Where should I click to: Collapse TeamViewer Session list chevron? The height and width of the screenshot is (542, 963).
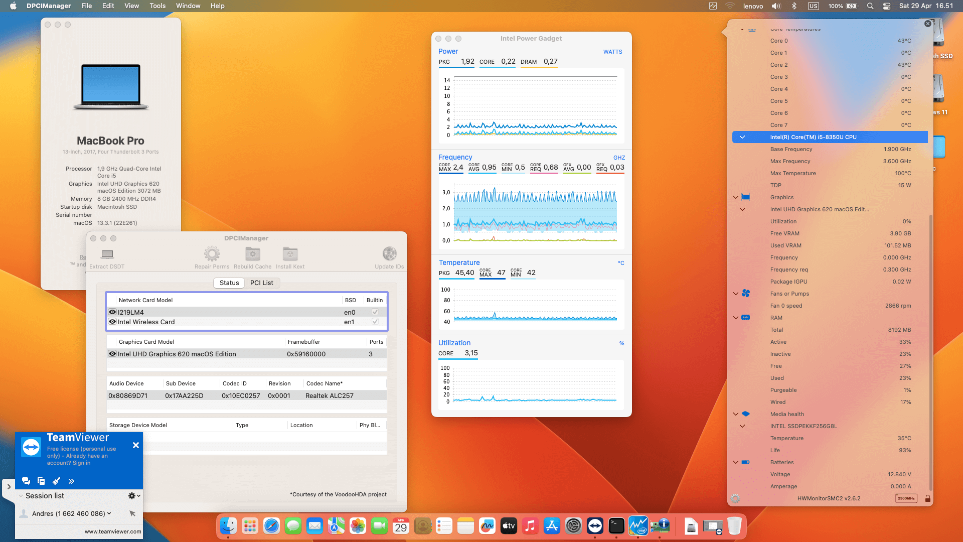pos(21,496)
